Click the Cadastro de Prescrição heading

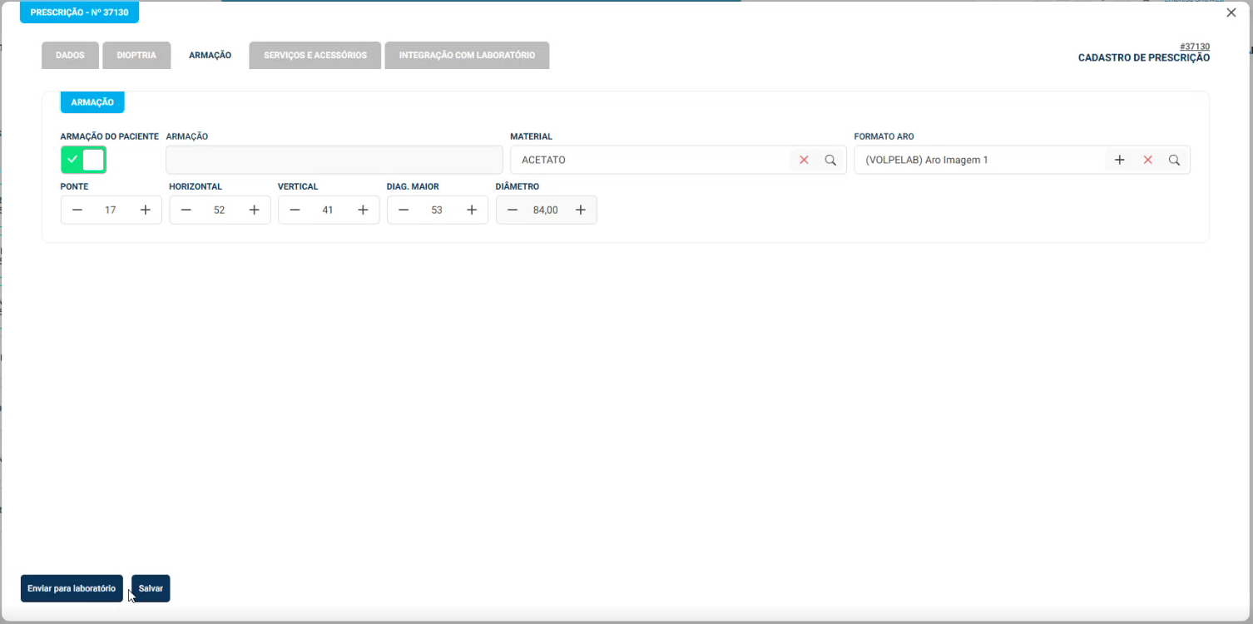pyautogui.click(x=1144, y=58)
